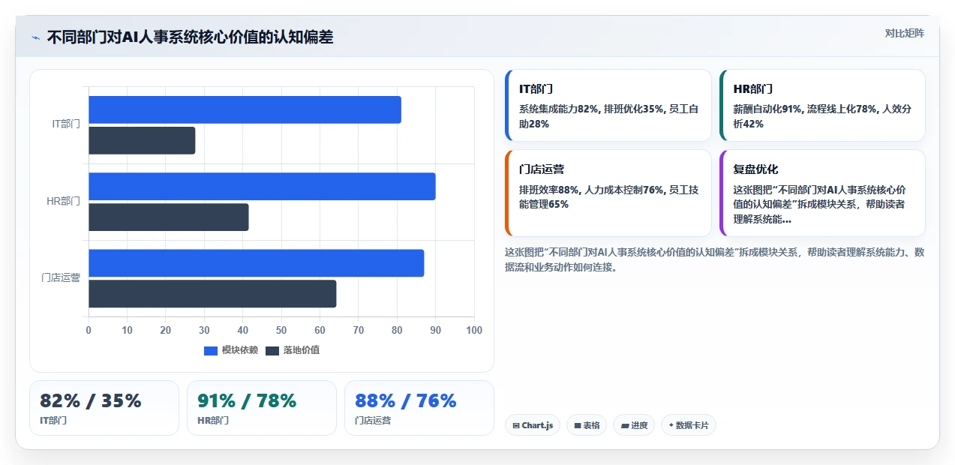Click the dark 落地价值 bar for IT部门

142,141
